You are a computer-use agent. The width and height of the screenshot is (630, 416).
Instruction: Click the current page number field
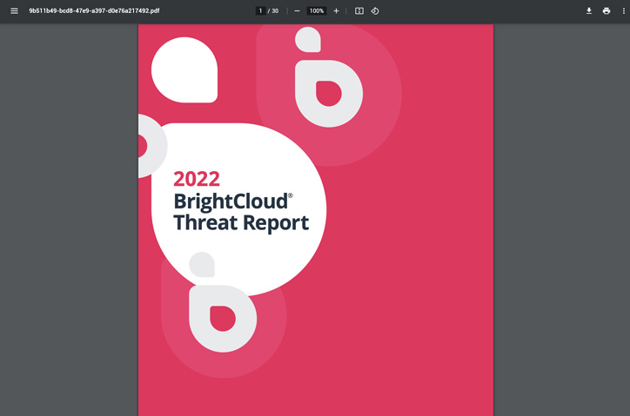[x=260, y=10]
